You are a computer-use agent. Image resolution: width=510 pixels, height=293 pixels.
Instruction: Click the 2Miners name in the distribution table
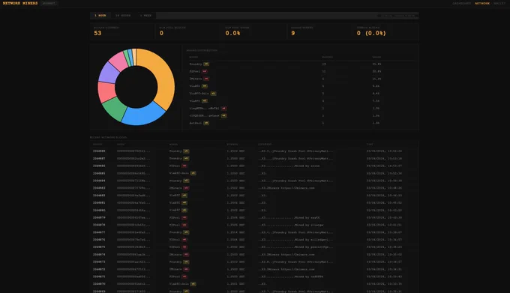coord(196,79)
